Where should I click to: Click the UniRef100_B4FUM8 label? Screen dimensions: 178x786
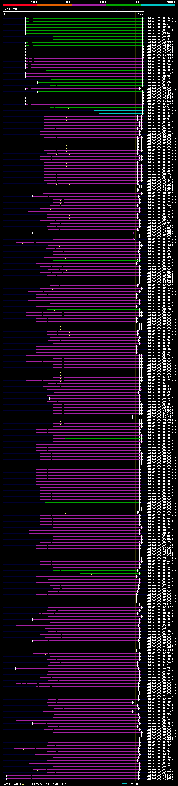(x=160, y=702)
